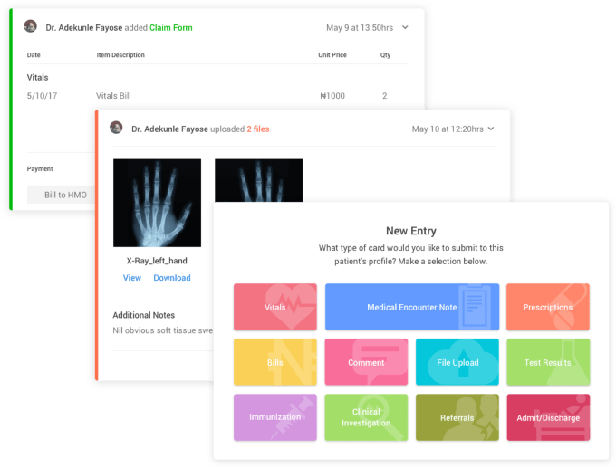Open the Bills card tile

(275, 362)
